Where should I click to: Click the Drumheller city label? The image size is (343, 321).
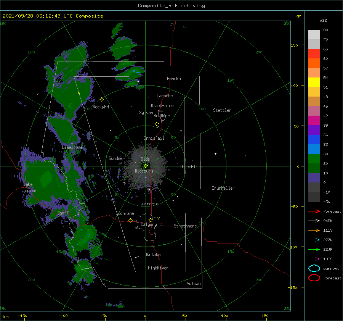[223, 188]
